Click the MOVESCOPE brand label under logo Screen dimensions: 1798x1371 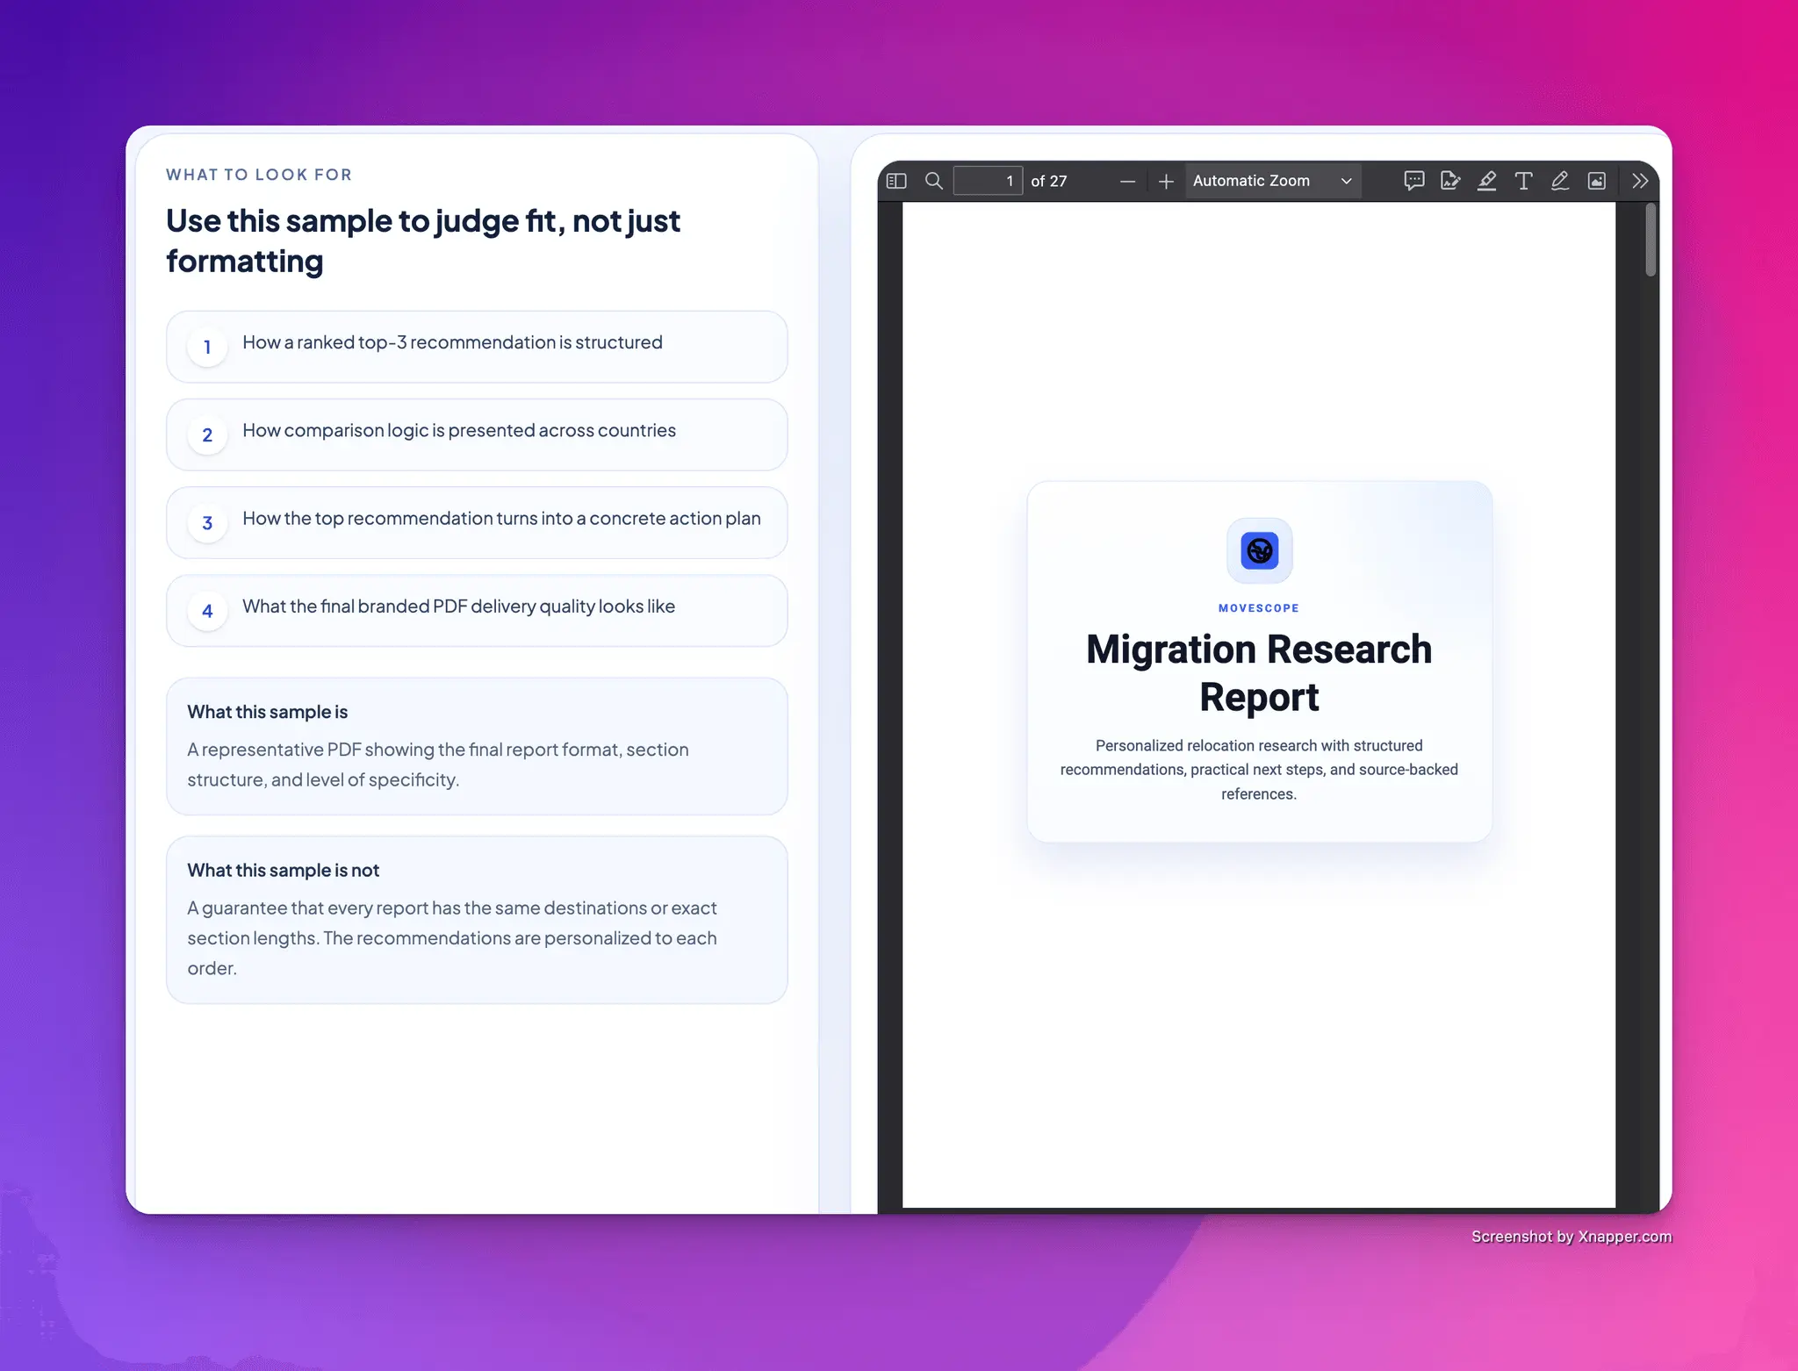point(1259,607)
